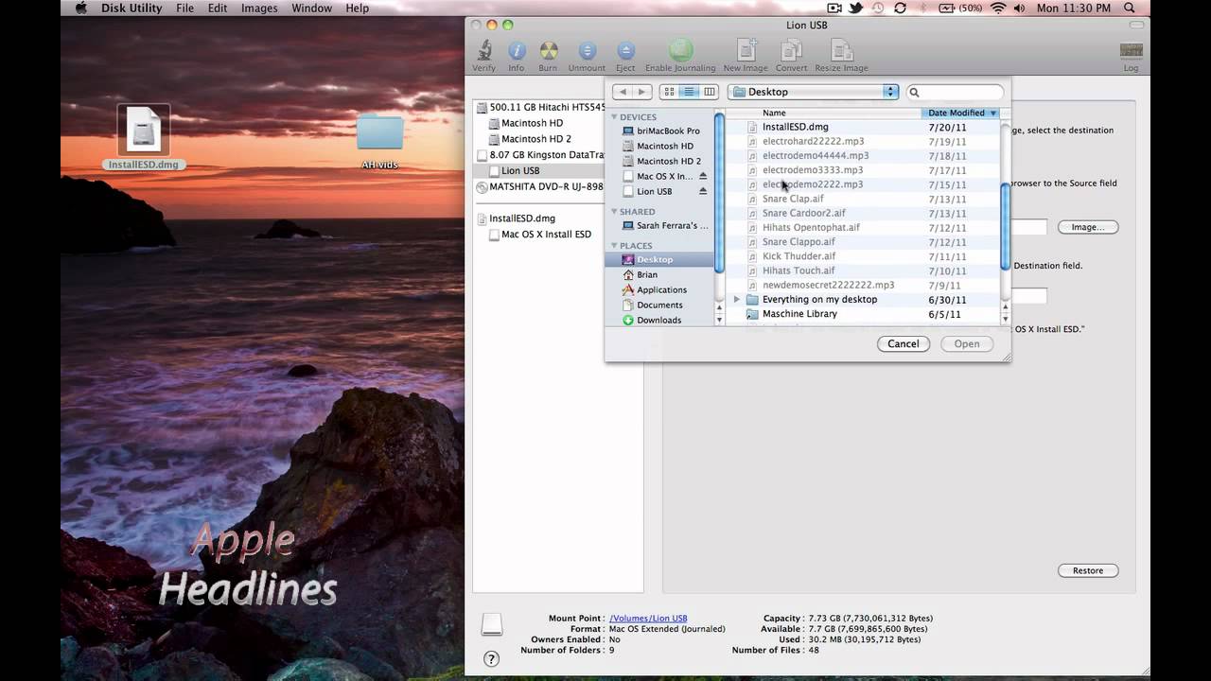Open the Desktop location popup menu
This screenshot has height=681, width=1211.
point(813,92)
